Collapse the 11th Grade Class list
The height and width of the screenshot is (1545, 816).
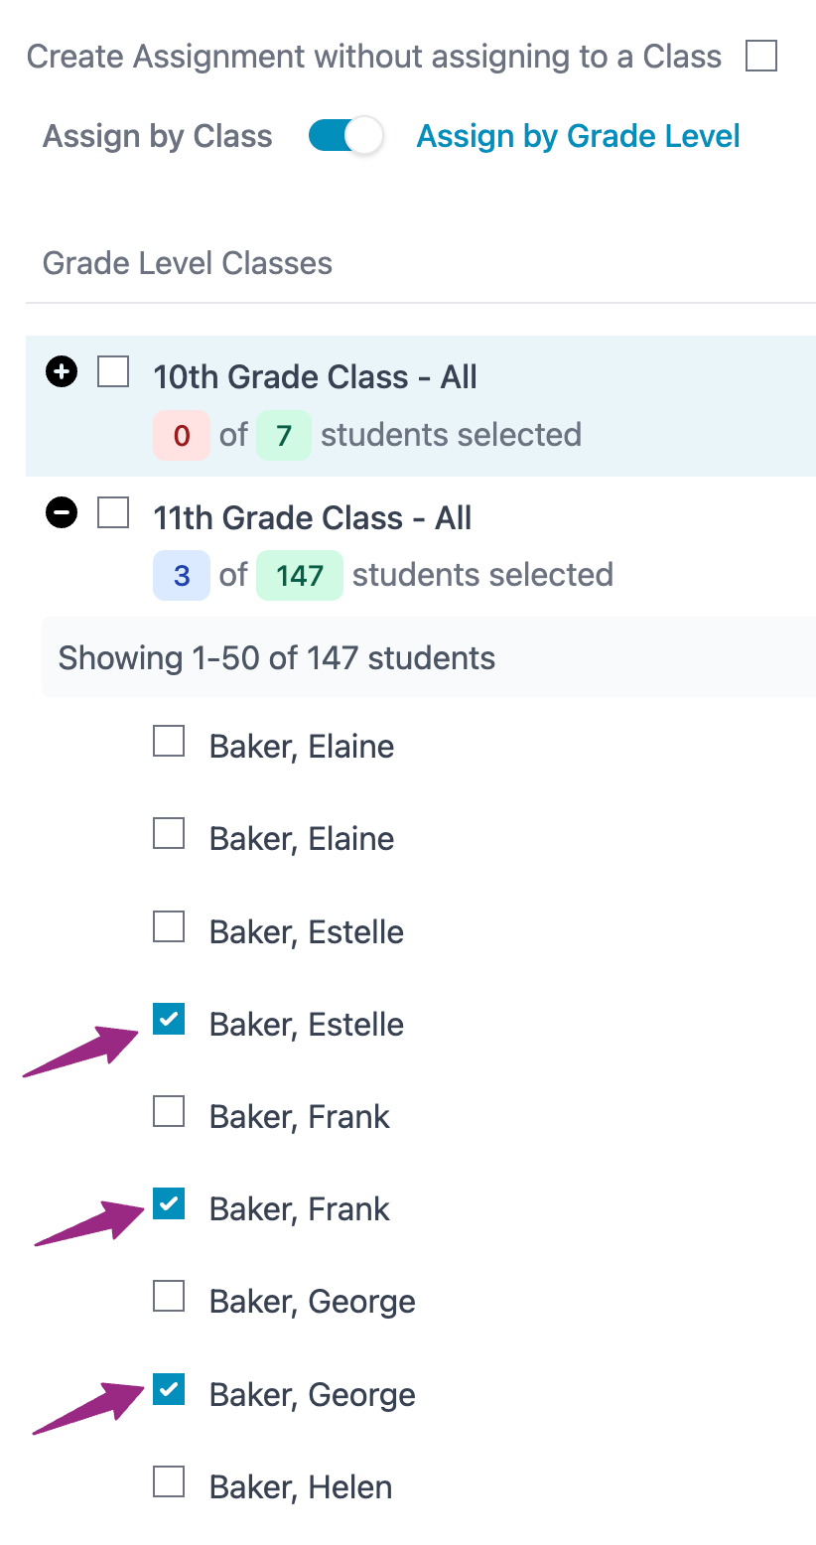tap(62, 514)
